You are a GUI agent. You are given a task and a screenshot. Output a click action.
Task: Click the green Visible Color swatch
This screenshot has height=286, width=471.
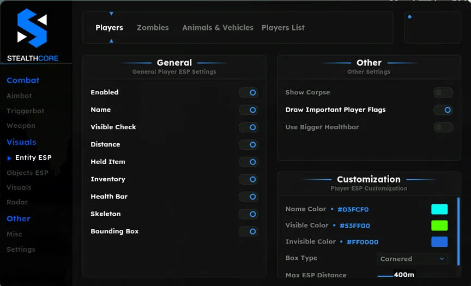tap(439, 226)
